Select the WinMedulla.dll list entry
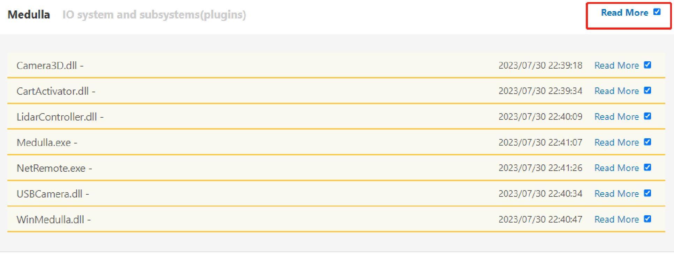 (51, 219)
